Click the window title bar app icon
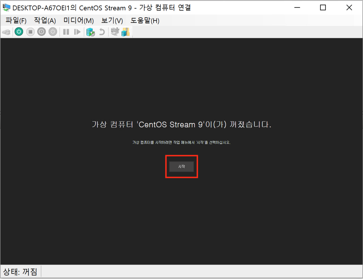This screenshot has height=279, width=363. 6,8
